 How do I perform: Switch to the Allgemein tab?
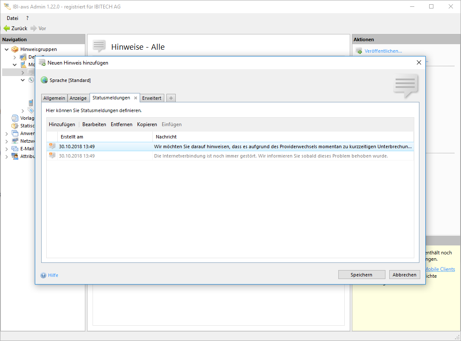tap(54, 98)
